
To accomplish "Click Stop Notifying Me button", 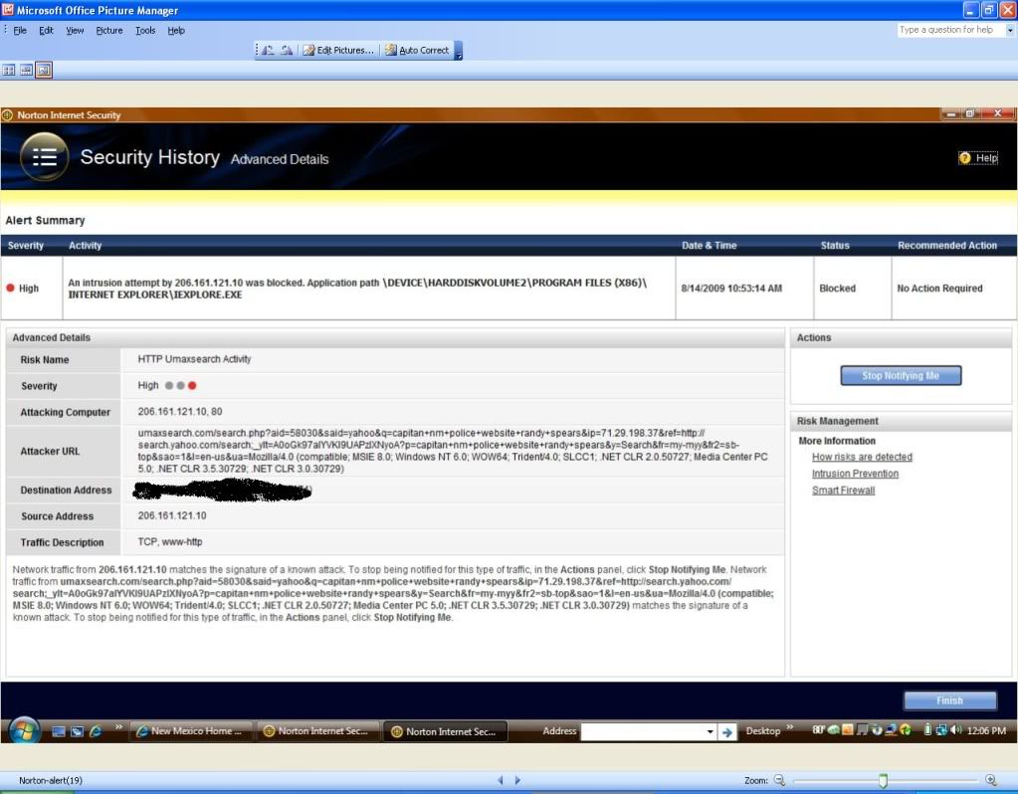I will coord(901,375).
